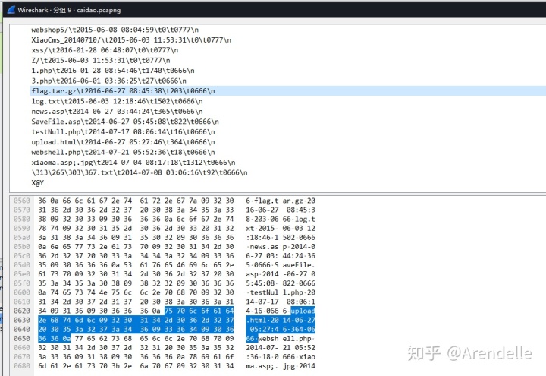
Task: Click hex offset 05c0 row
Action: coord(165,256)
